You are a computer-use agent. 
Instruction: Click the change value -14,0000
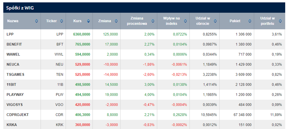[111, 74]
